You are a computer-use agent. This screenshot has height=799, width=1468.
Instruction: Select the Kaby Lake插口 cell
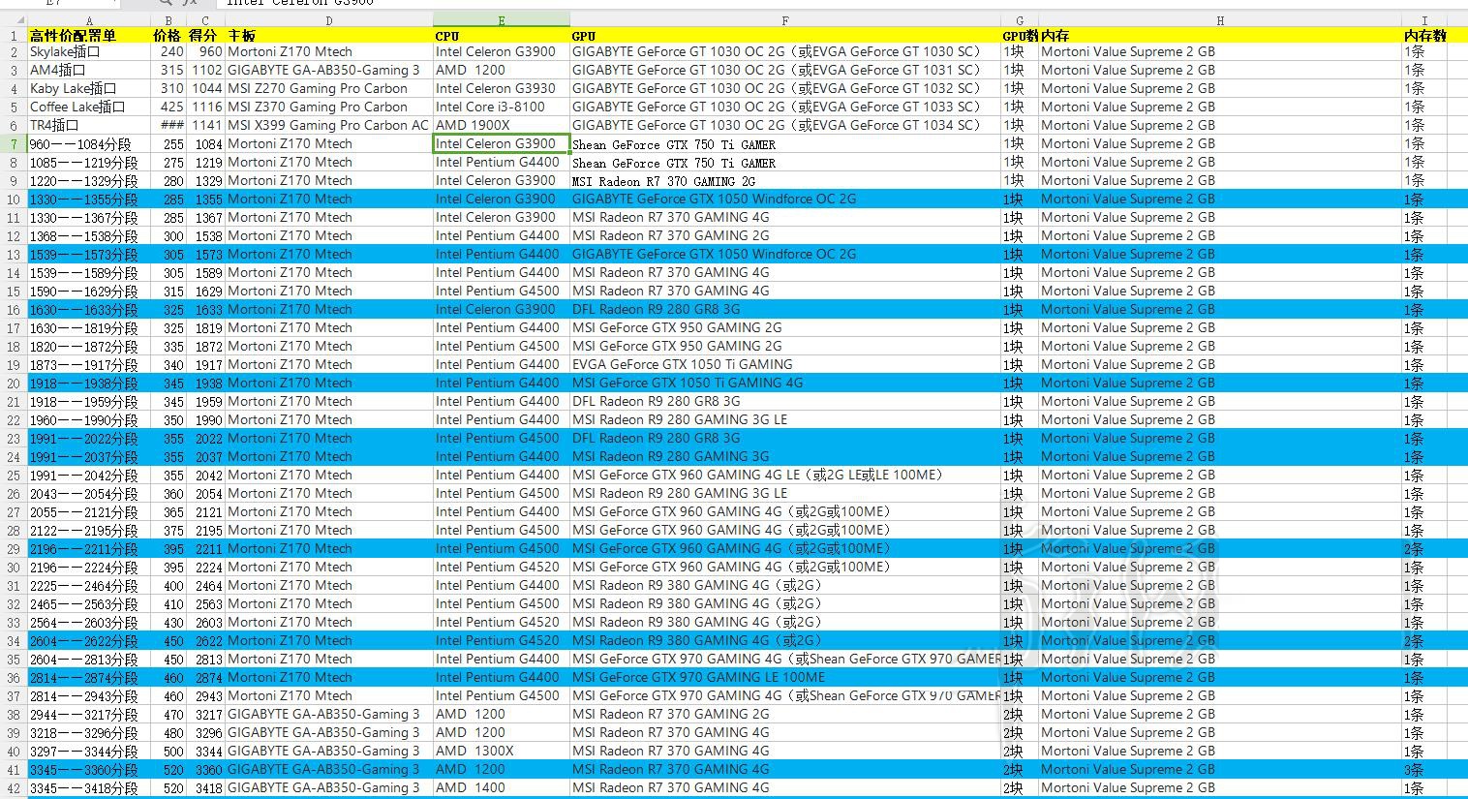point(89,88)
